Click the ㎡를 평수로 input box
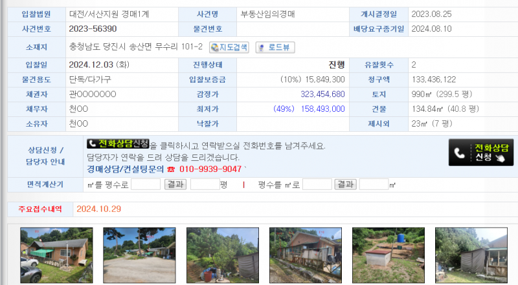518x285 pixels. click(x=145, y=184)
